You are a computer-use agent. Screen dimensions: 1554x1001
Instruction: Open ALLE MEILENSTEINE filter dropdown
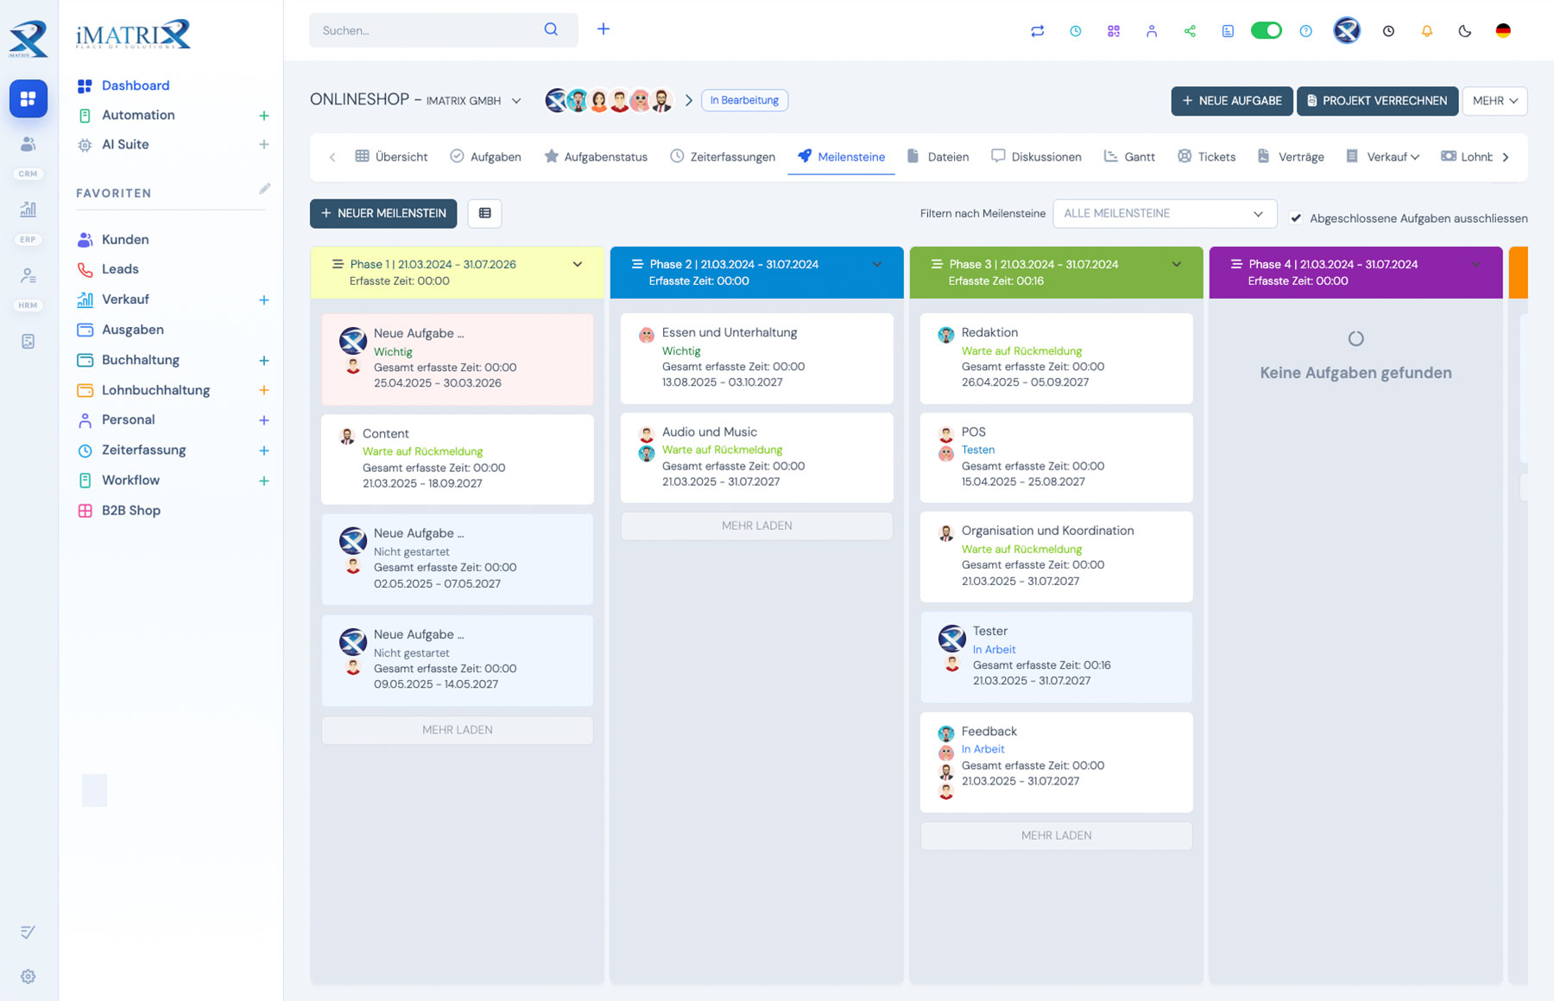tap(1165, 213)
